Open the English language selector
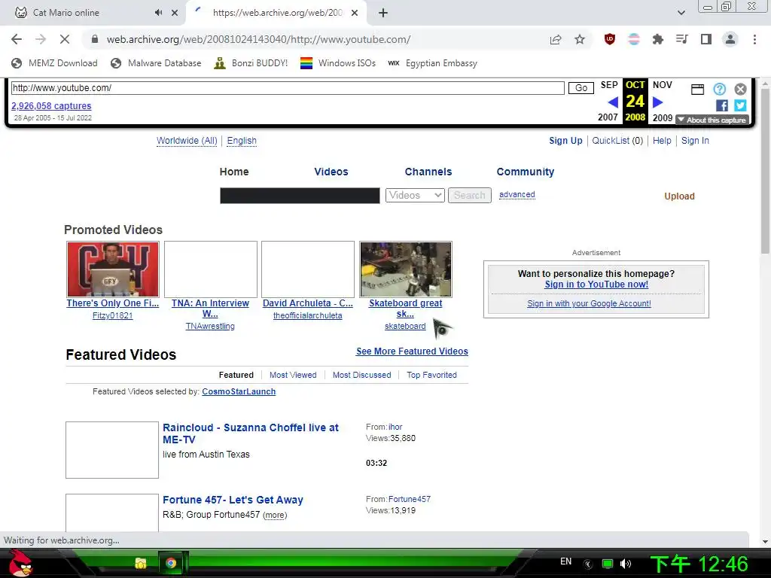Image resolution: width=771 pixels, height=578 pixels. pyautogui.click(x=242, y=141)
